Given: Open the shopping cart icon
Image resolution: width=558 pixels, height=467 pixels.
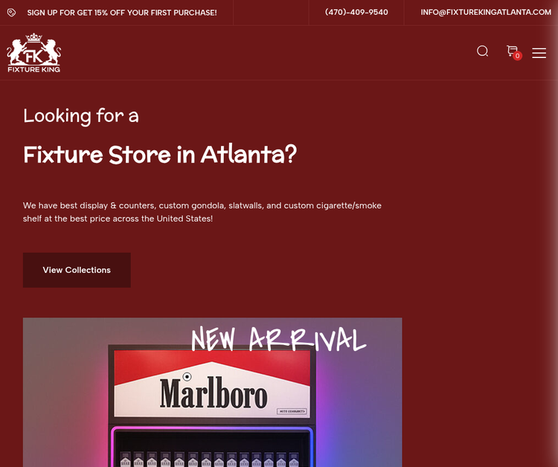Looking at the screenshot, I should (x=512, y=51).
